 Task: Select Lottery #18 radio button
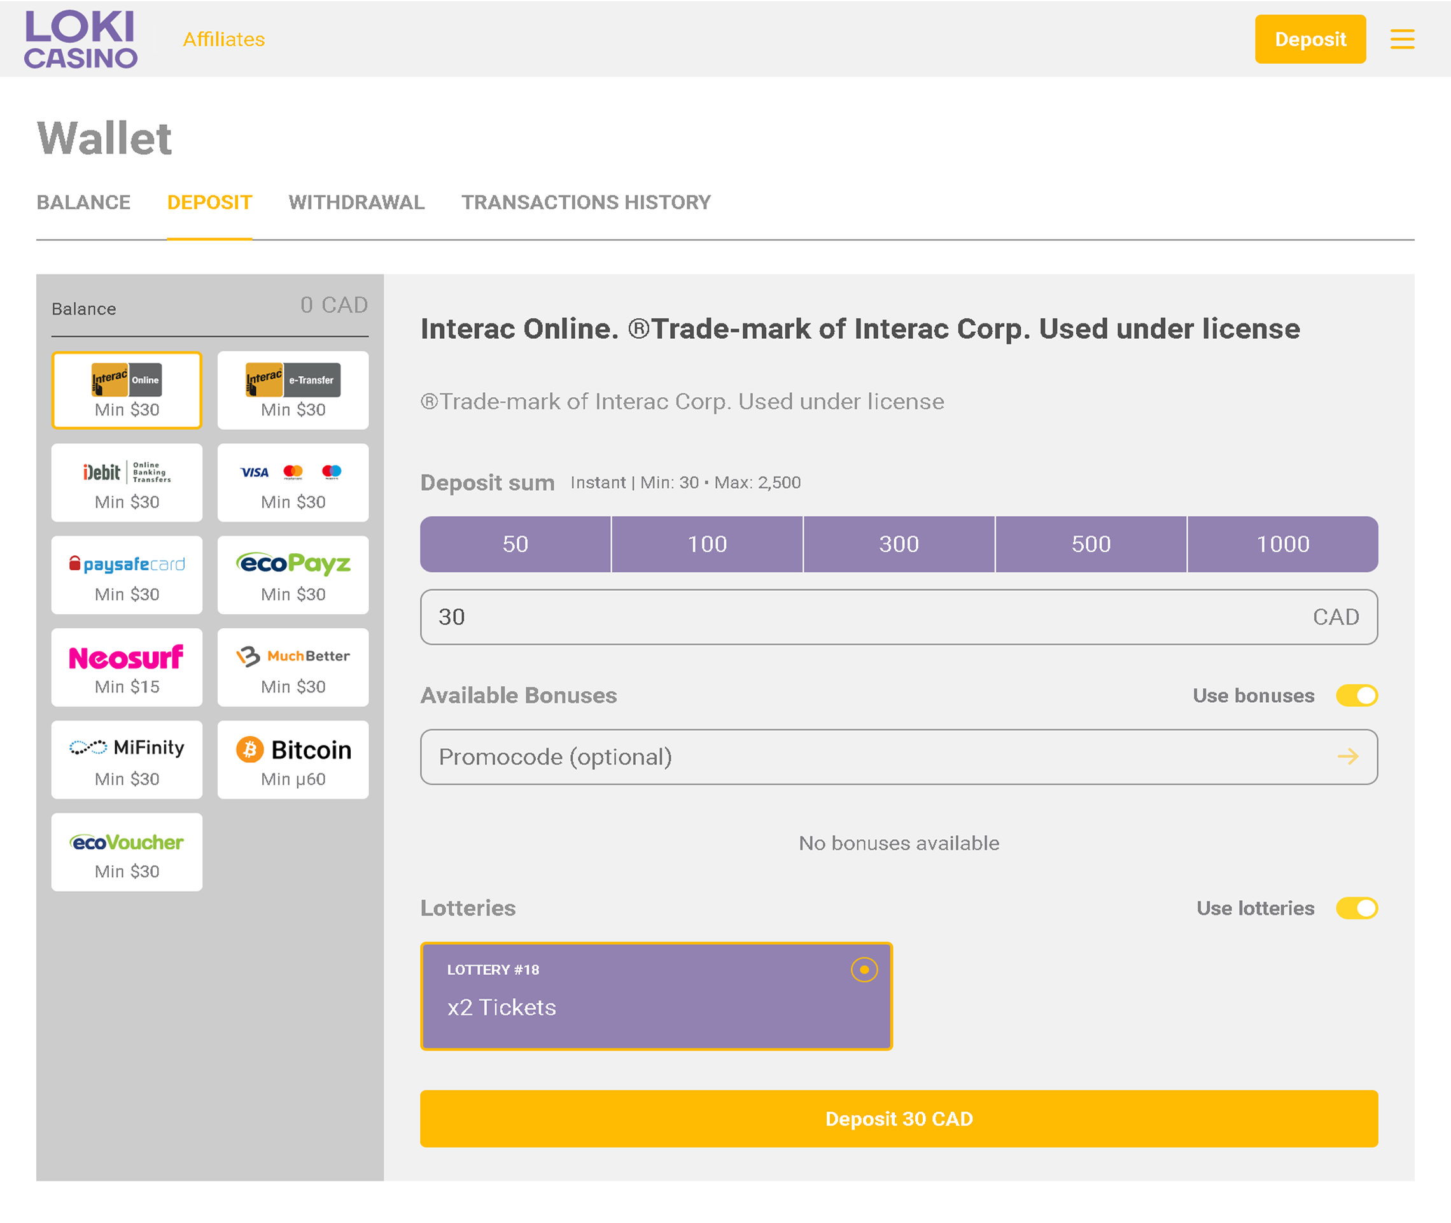(864, 969)
